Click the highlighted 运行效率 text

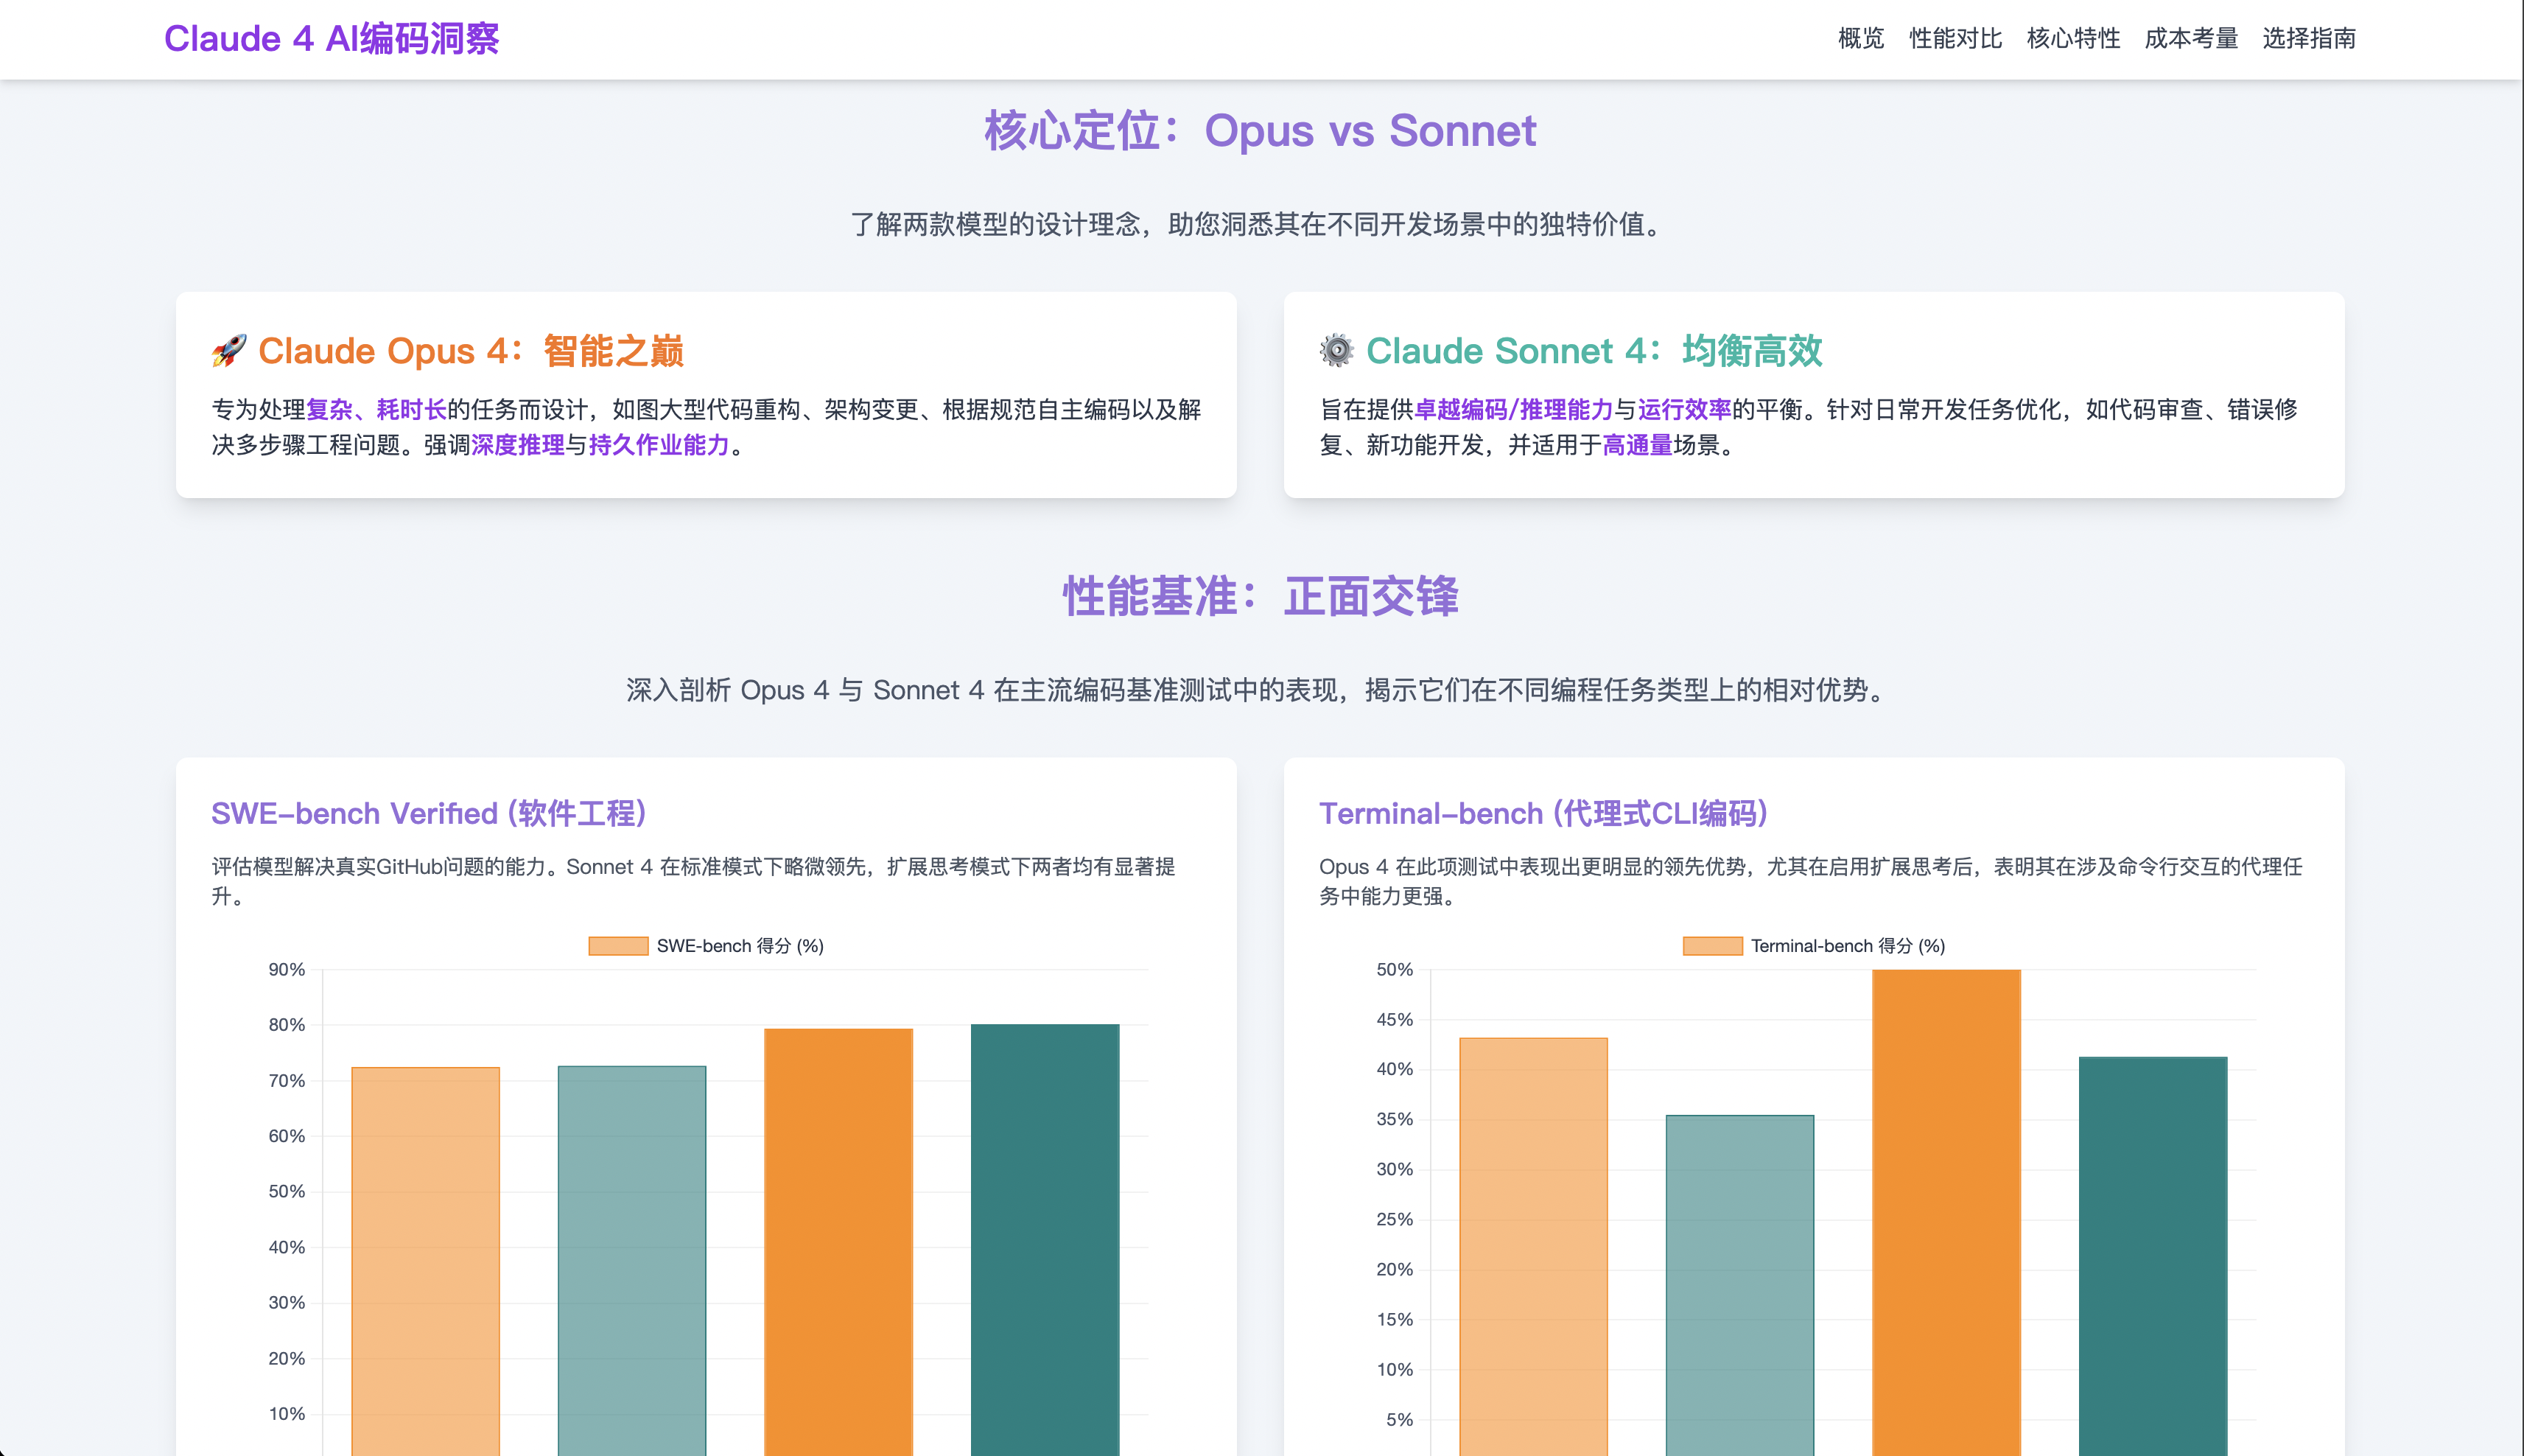[x=1684, y=409]
